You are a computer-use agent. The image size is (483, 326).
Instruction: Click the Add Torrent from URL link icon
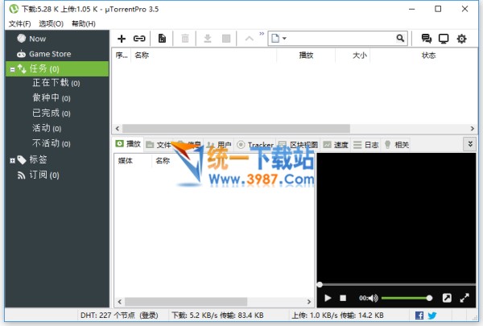pyautogui.click(x=139, y=39)
